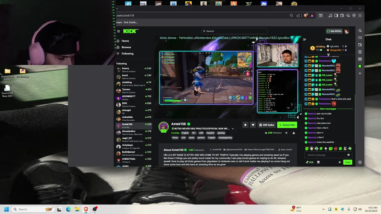The width and height of the screenshot is (381, 214).
Task: Open the Brave Wallet toolbar icon
Action: [342, 15]
